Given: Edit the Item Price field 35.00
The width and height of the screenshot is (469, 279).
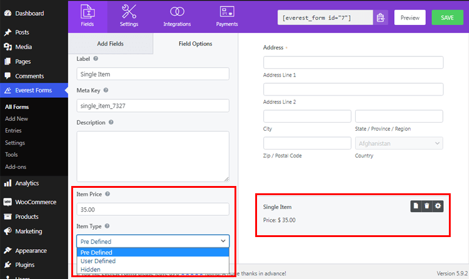Looking at the screenshot, I should click(153, 210).
